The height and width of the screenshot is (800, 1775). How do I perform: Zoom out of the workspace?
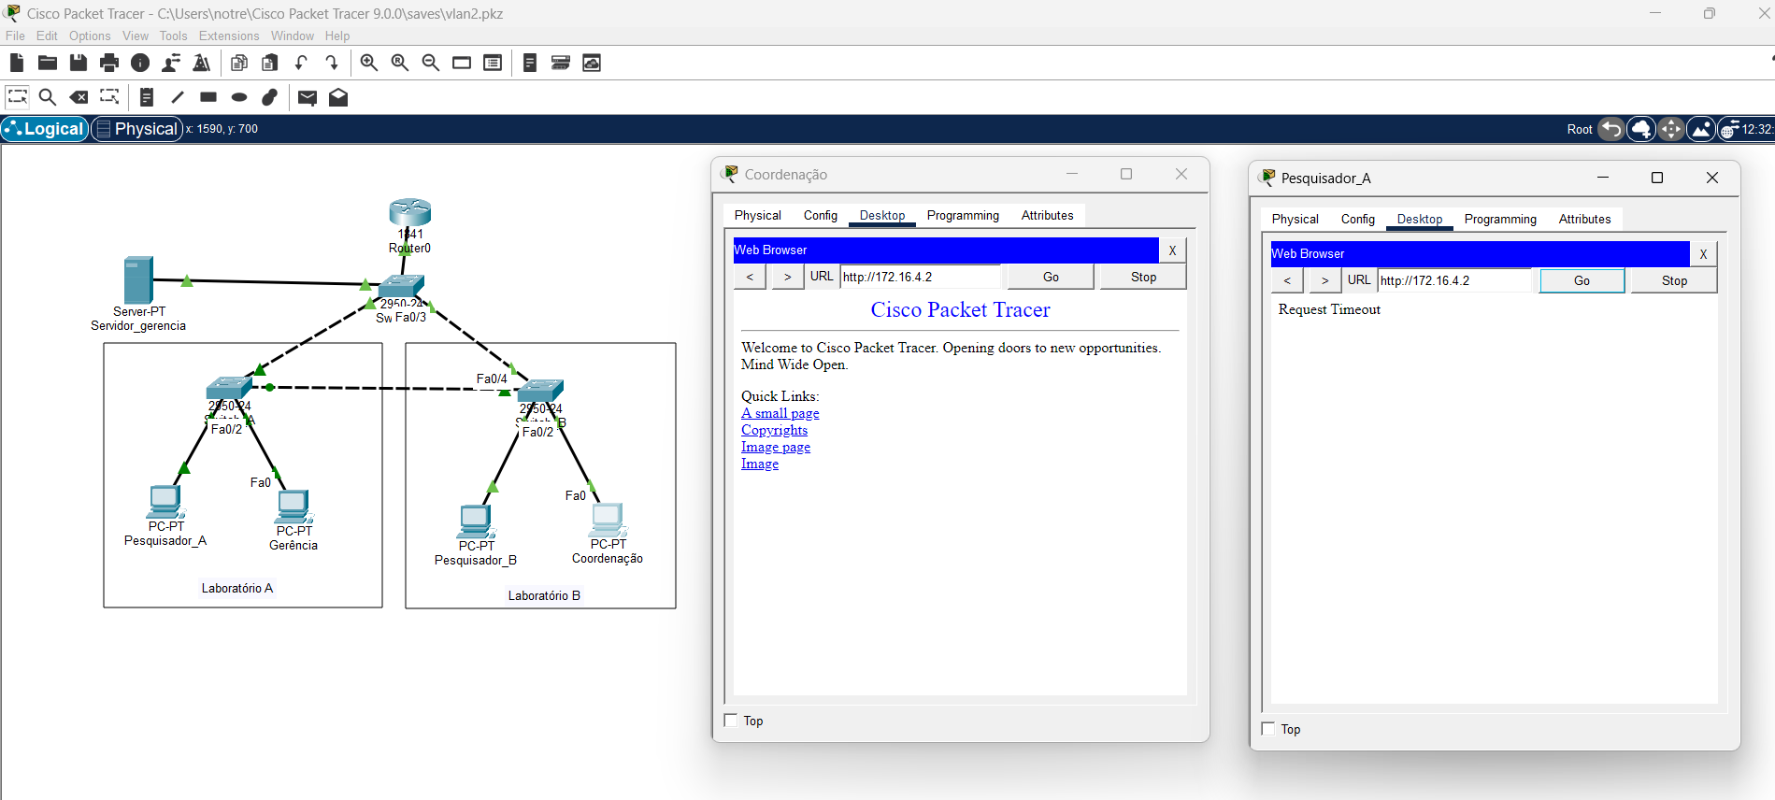431,63
